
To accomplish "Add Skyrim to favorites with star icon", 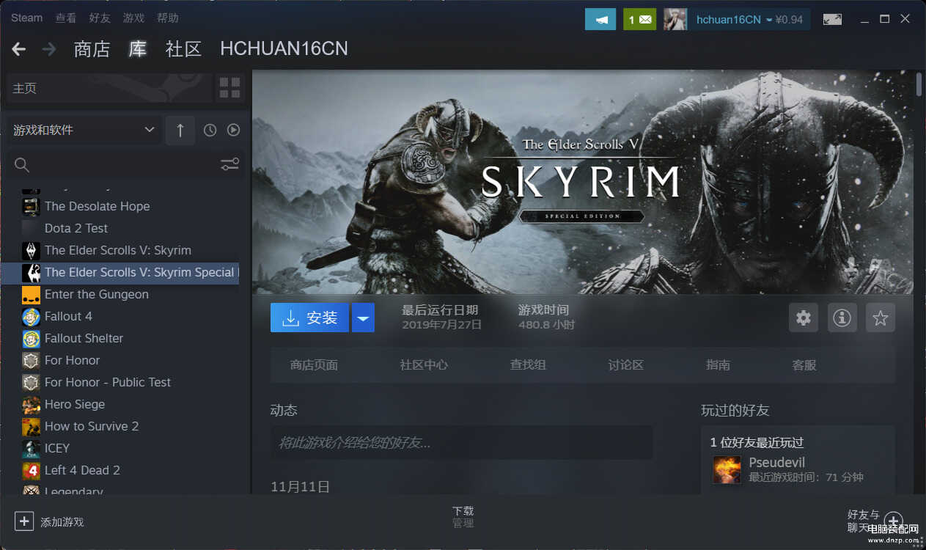I will [880, 318].
